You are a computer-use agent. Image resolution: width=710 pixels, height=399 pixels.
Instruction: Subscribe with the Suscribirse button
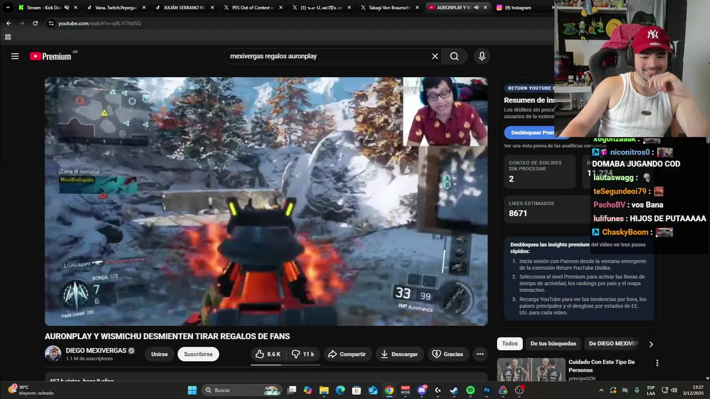(x=198, y=354)
